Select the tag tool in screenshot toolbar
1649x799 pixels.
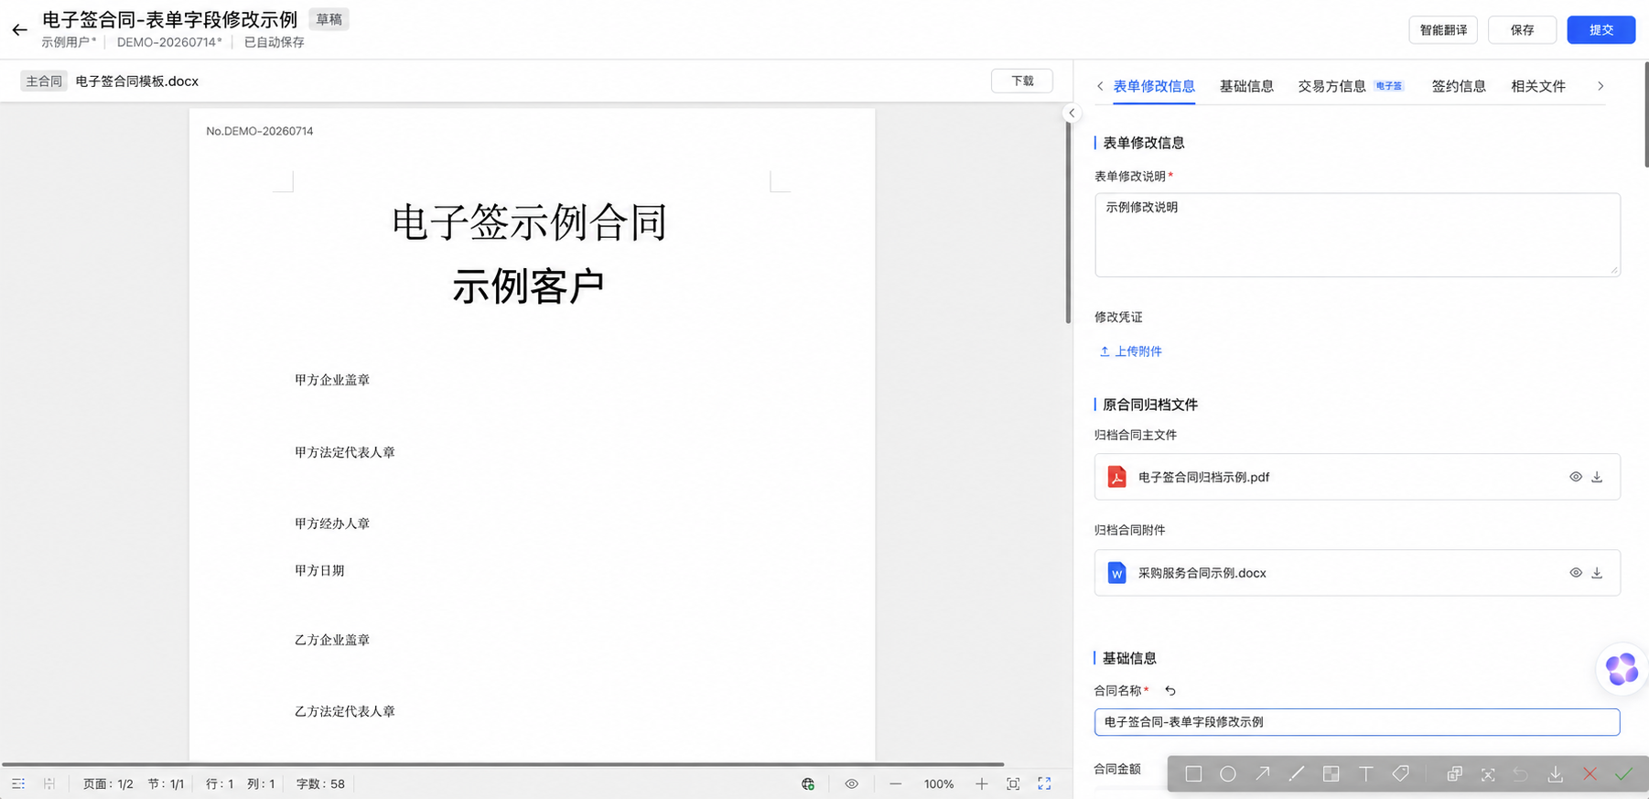coord(1401,774)
